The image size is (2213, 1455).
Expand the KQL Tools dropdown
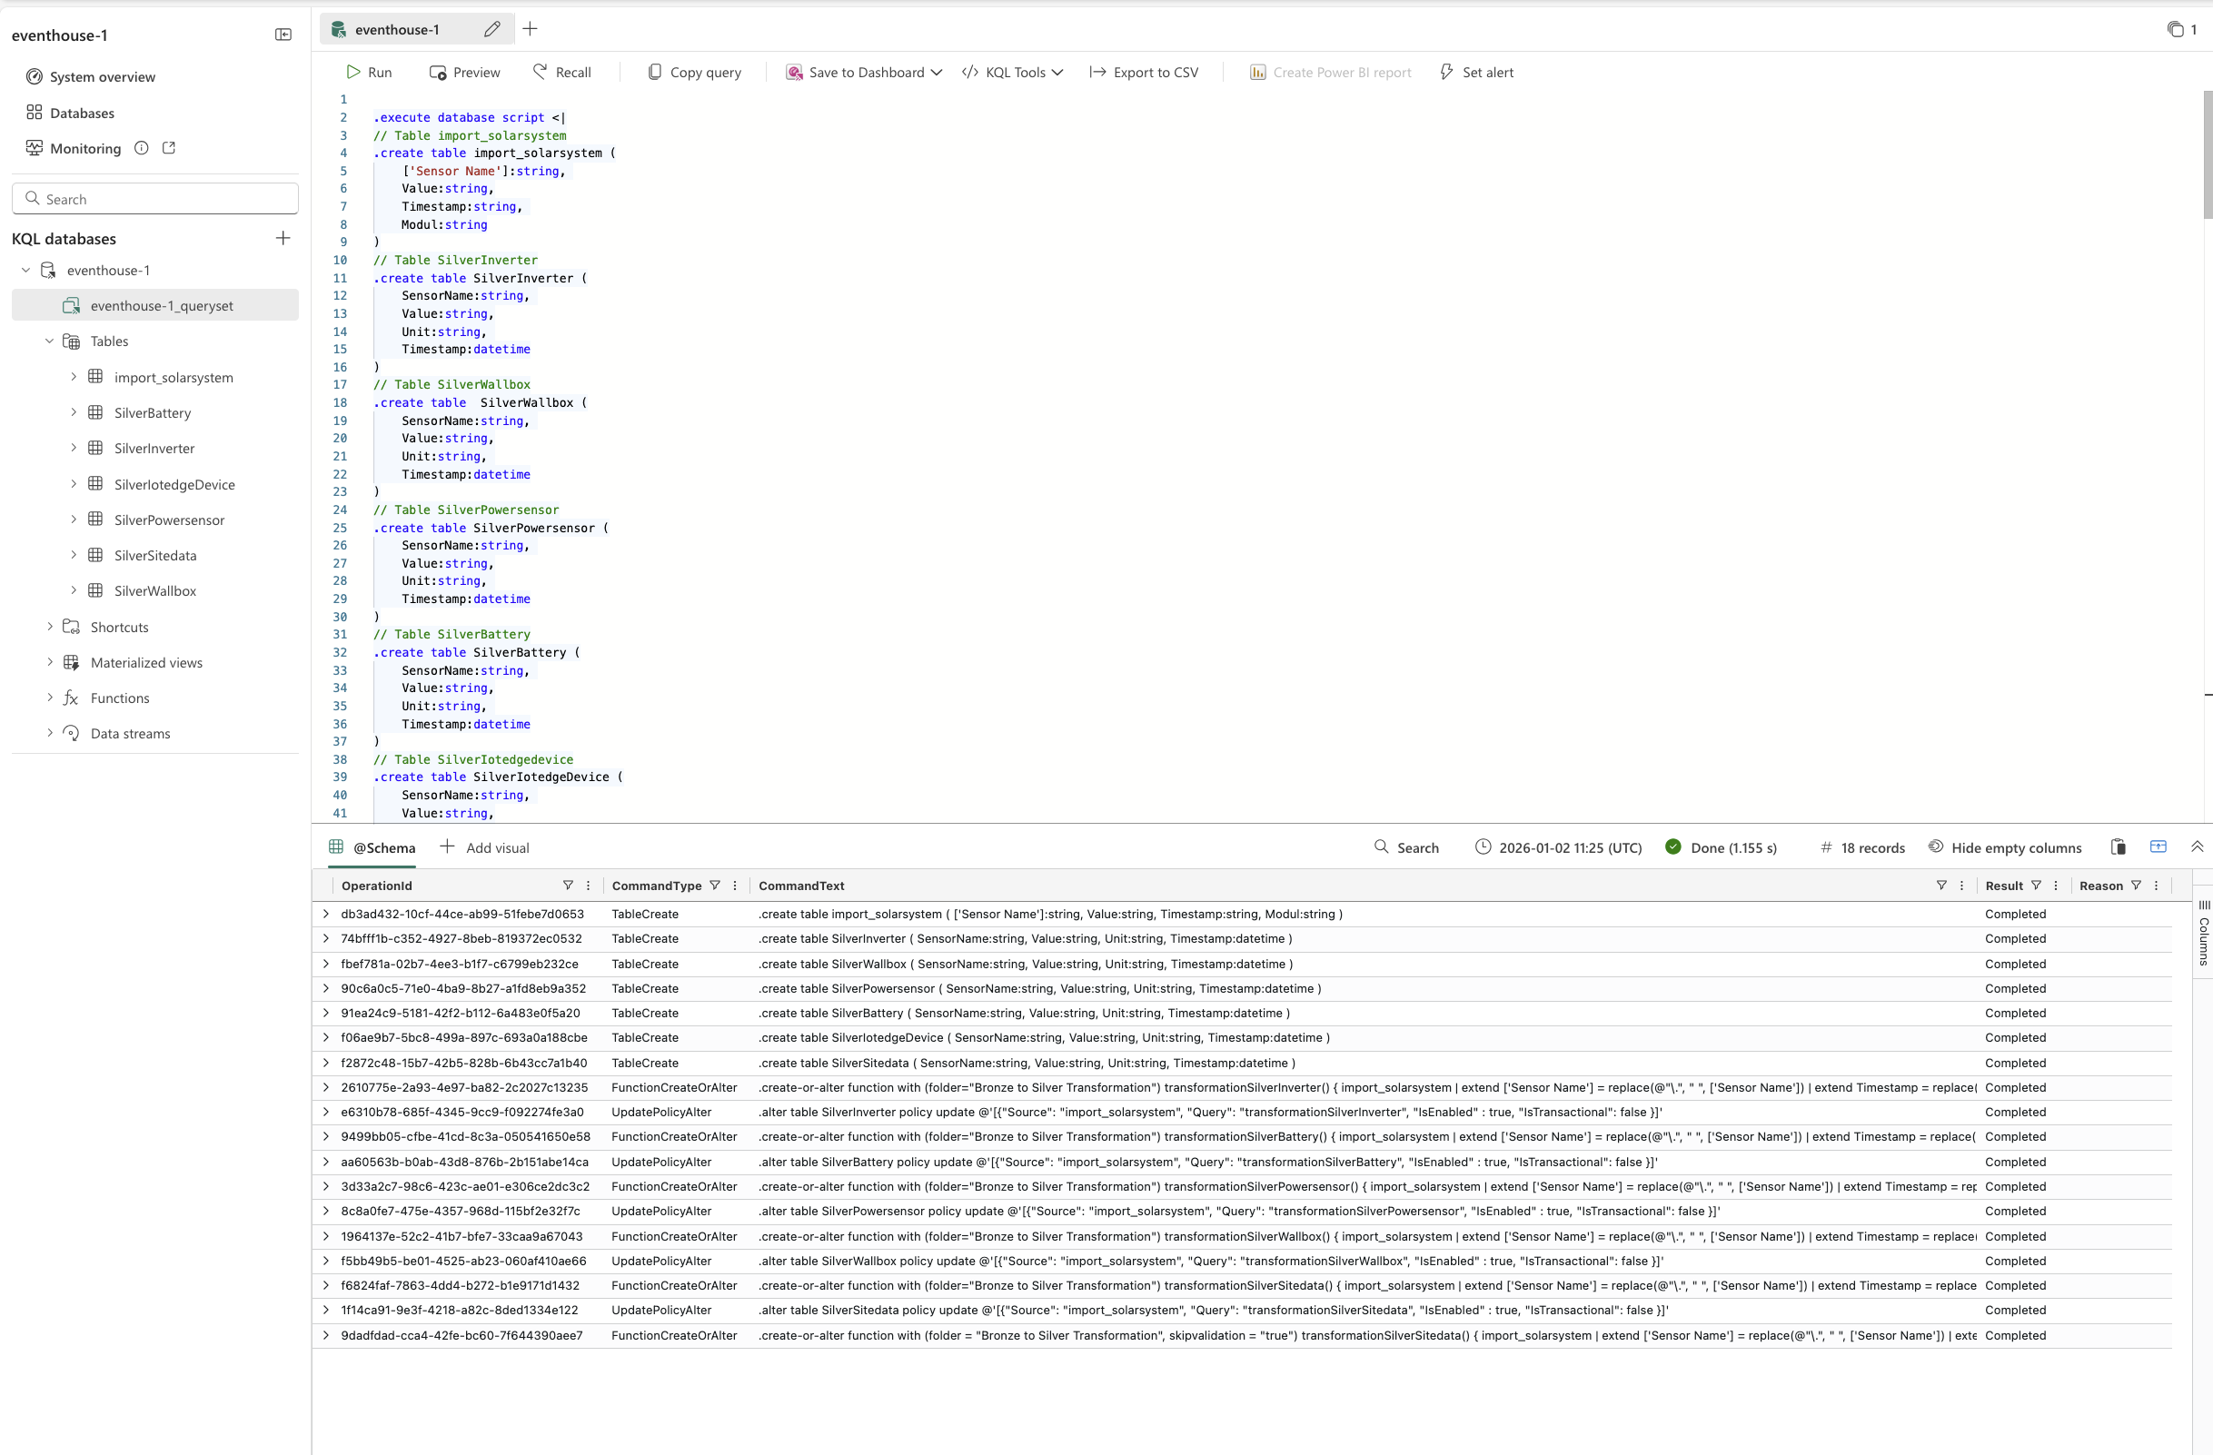tap(1057, 73)
